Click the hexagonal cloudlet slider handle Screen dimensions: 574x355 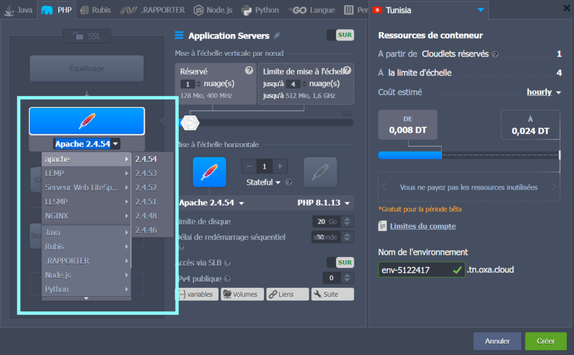[190, 123]
